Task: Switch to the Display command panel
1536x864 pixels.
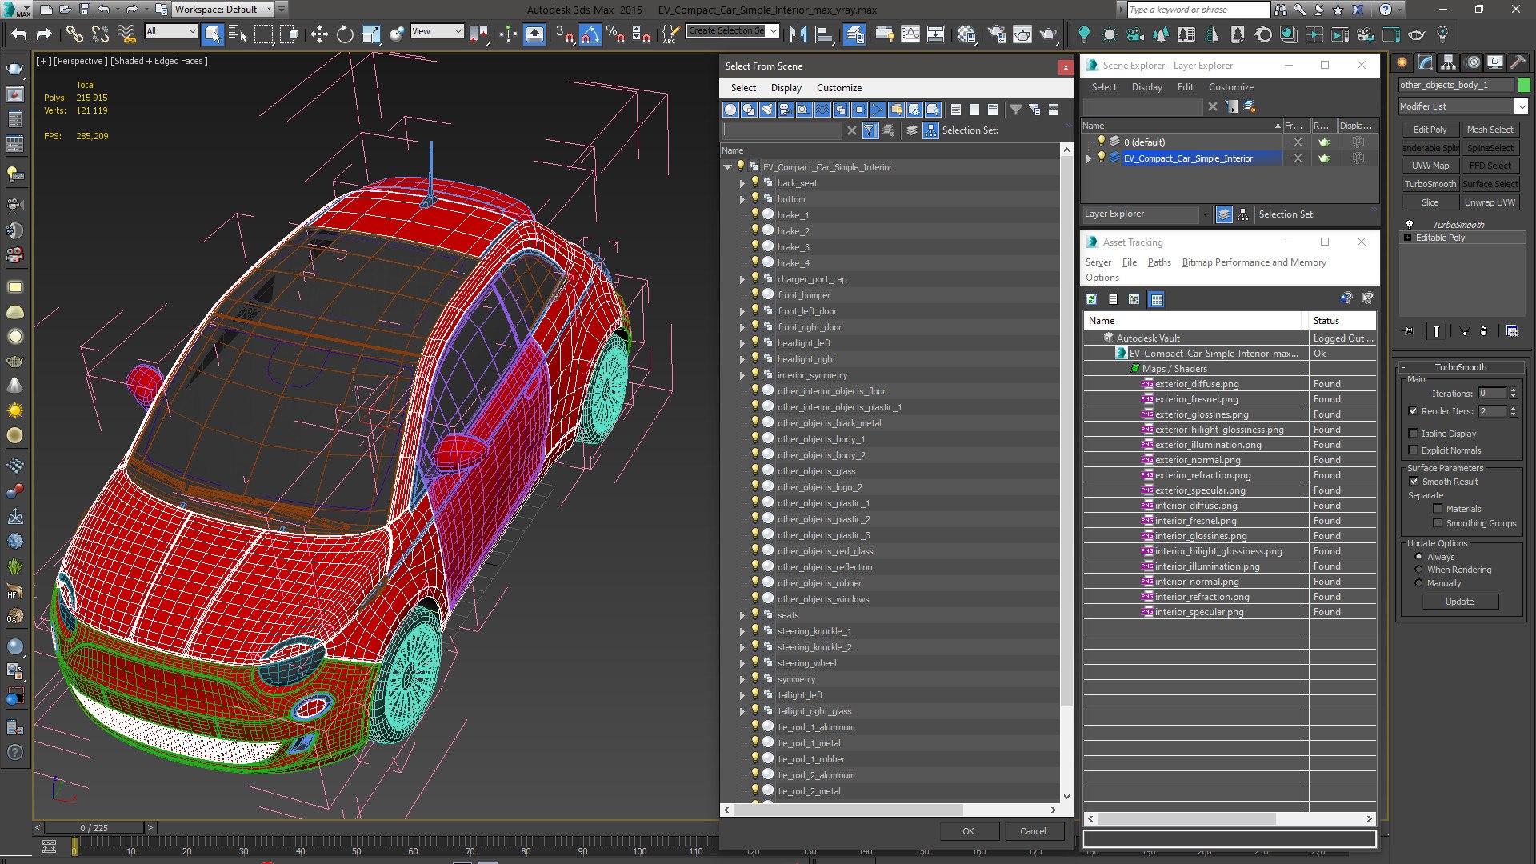Action: click(x=1494, y=62)
